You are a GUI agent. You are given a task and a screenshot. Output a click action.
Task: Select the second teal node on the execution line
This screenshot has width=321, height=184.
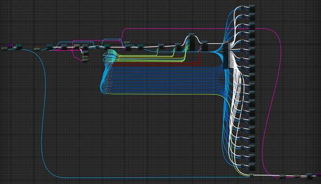[x=50, y=47]
